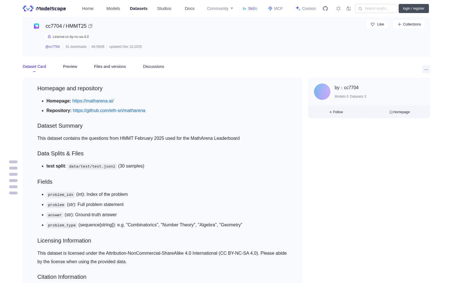This screenshot has width=453, height=283.
Task: Click 'Models 0' in the author card
Action: (341, 97)
